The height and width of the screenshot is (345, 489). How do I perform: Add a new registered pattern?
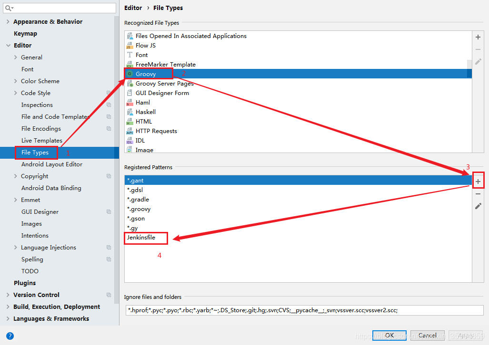click(478, 181)
